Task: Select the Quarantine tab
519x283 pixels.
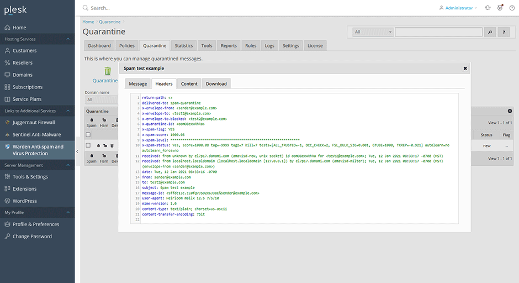Action: (x=155, y=46)
